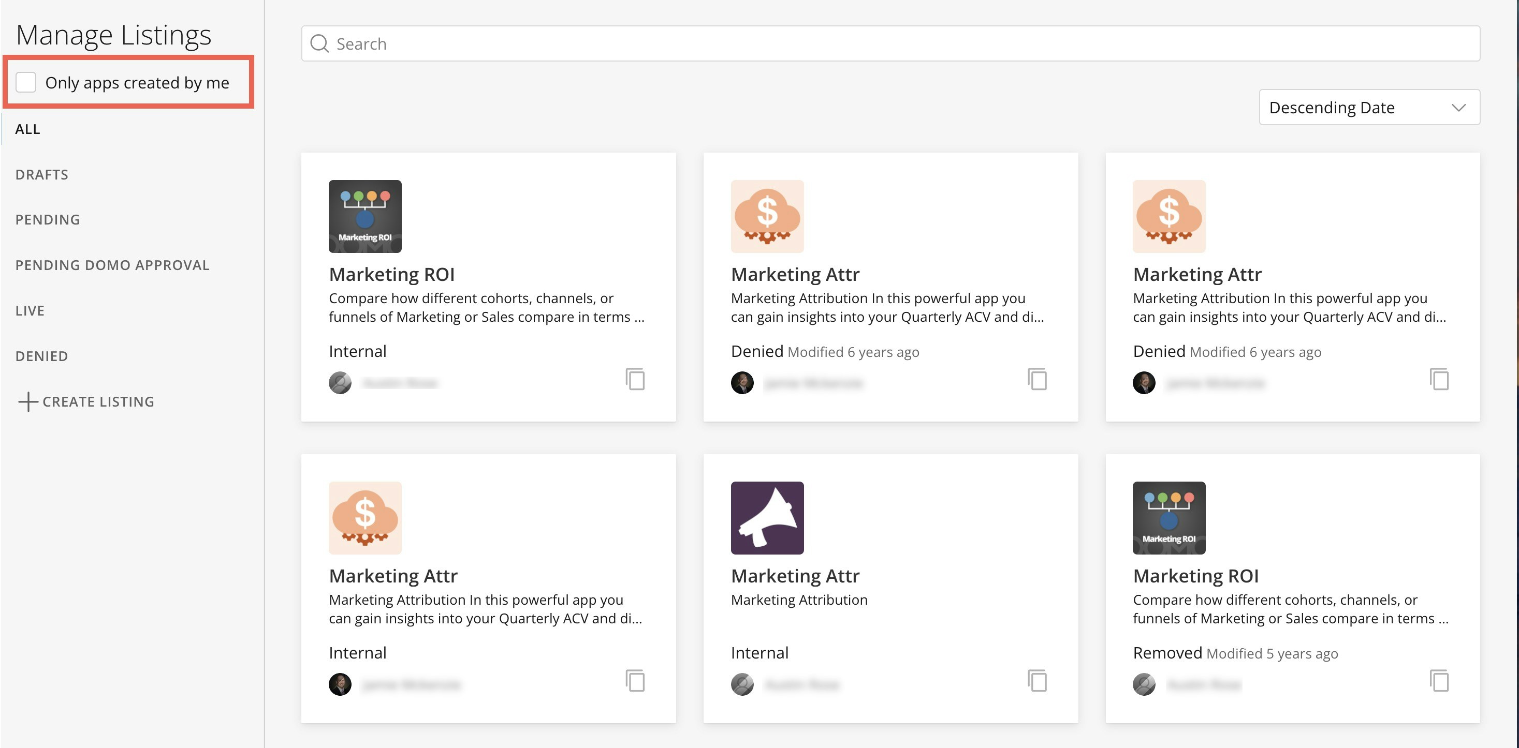Click copy icon on Removed Marketing ROI card
Screen dimensions: 1519x748
1439,680
